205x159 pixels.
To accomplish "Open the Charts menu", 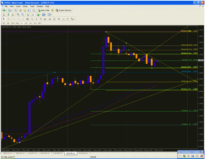I will click(25, 6).
